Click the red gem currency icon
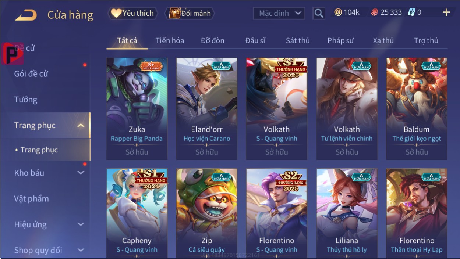The image size is (460, 259). (x=374, y=12)
